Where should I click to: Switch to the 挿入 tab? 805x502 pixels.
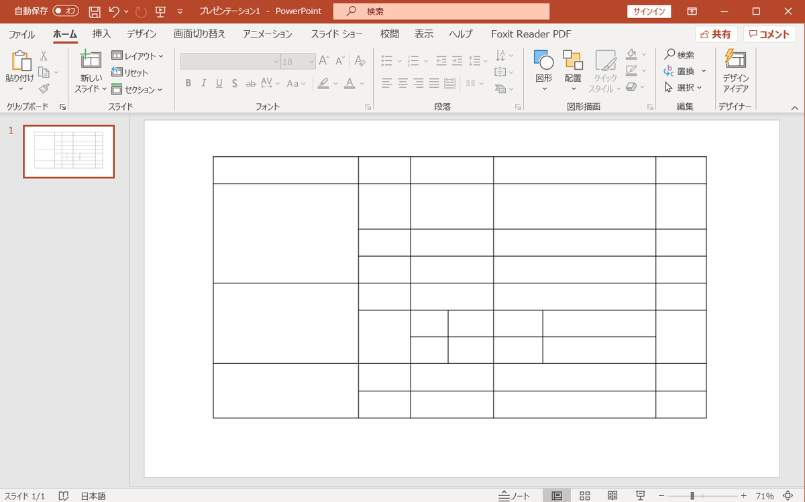point(101,34)
